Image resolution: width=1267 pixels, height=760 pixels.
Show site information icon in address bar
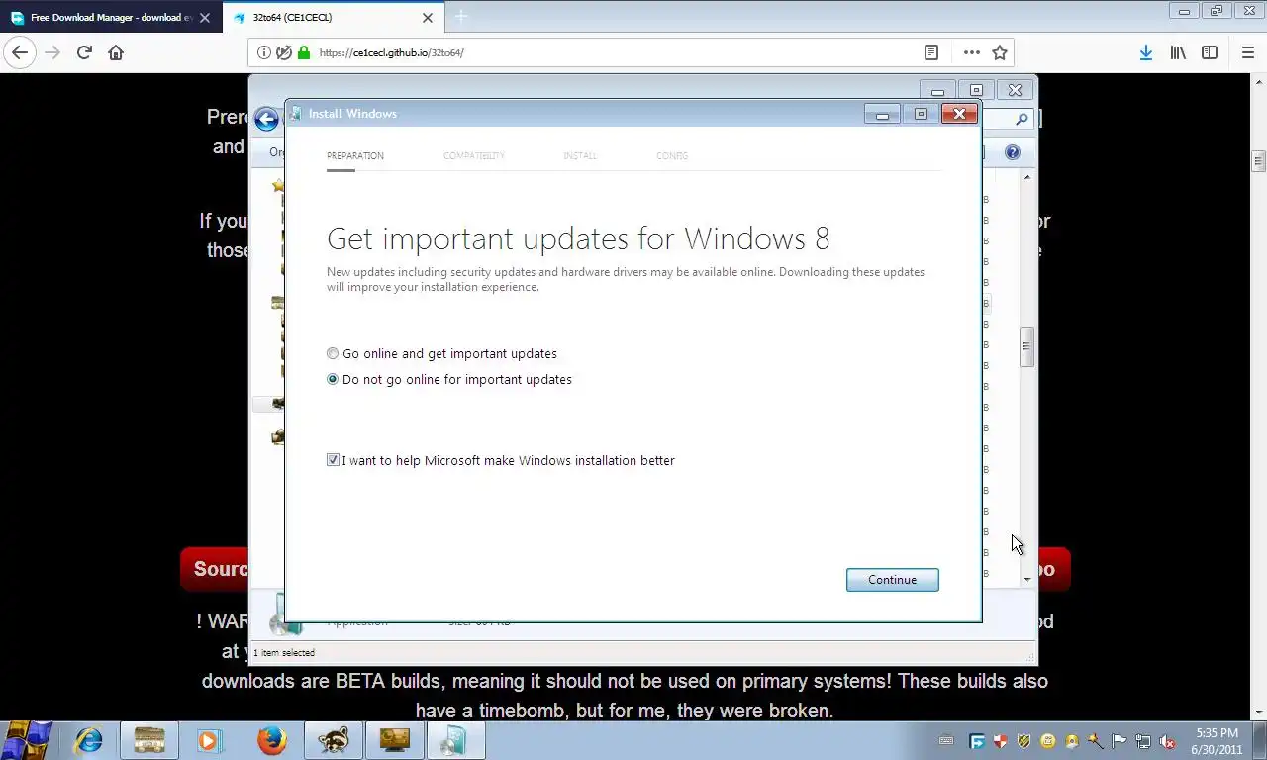click(264, 52)
